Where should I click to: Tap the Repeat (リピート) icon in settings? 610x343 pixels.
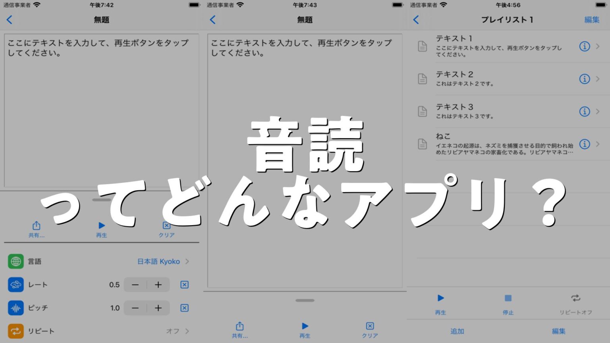(x=15, y=331)
